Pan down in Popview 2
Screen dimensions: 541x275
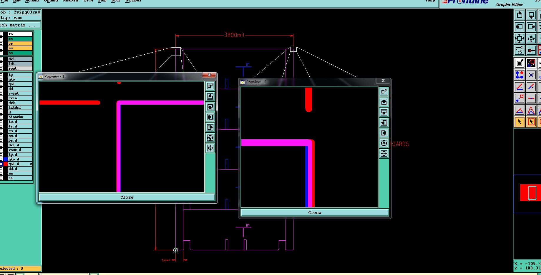click(384, 112)
